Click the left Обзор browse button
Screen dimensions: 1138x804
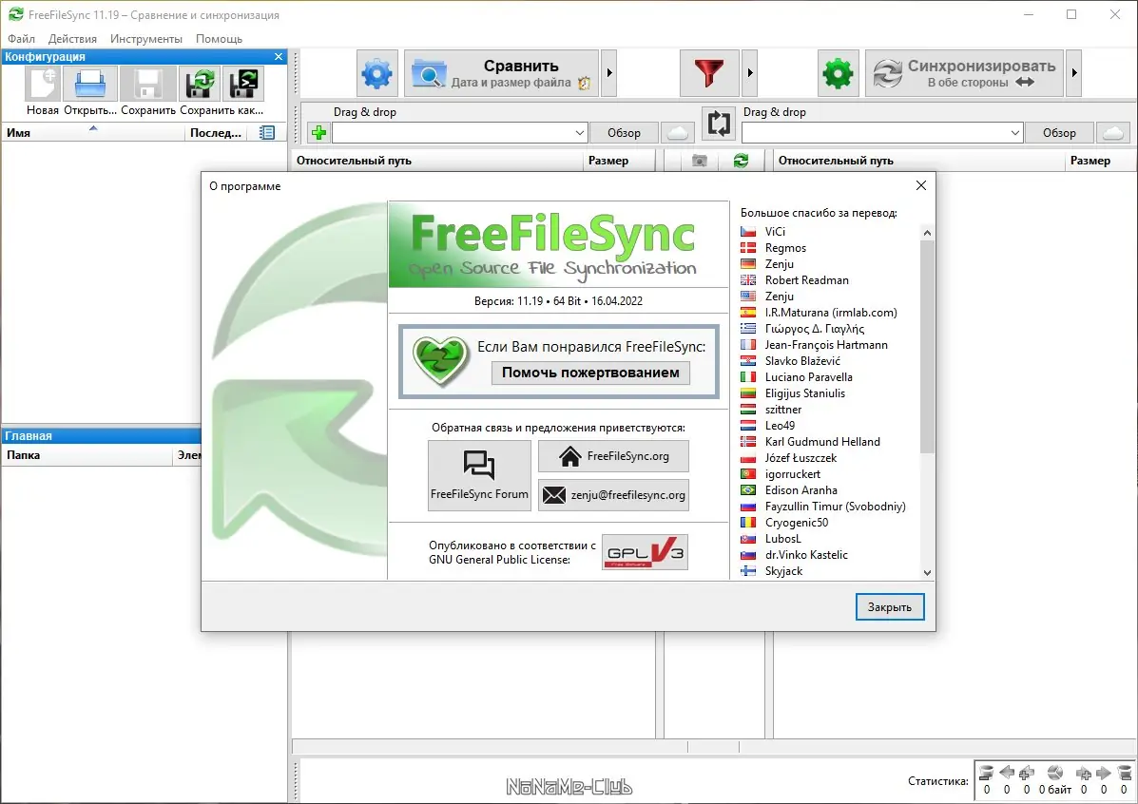pos(625,133)
